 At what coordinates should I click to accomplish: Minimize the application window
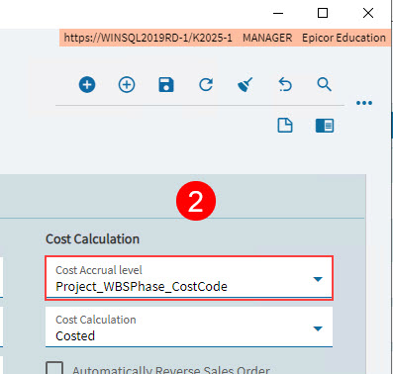pyautogui.click(x=278, y=13)
